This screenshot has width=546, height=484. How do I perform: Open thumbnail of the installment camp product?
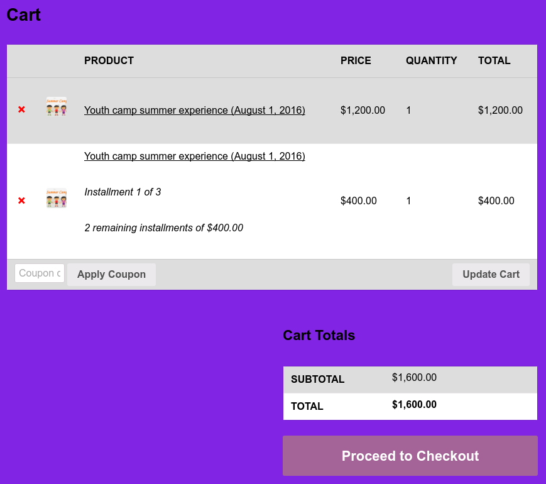pos(57,198)
